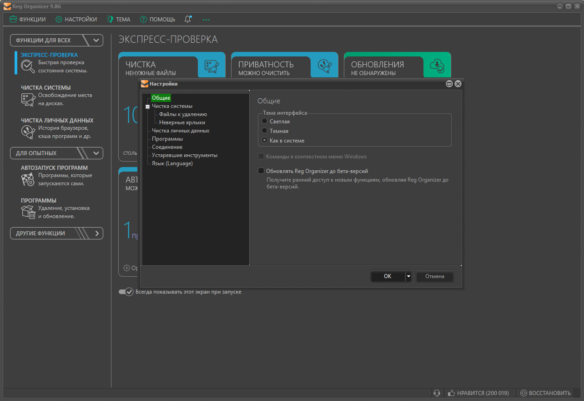Click the Обновления cloud download icon
The height and width of the screenshot is (401, 584).
coord(437,66)
